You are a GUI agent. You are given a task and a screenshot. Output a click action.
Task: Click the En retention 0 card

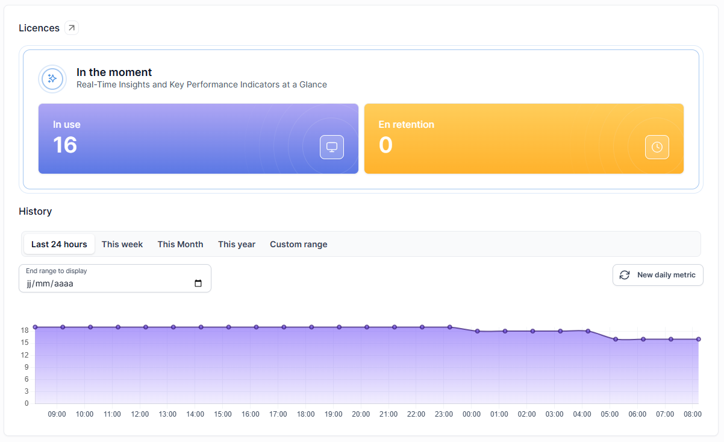(524, 139)
